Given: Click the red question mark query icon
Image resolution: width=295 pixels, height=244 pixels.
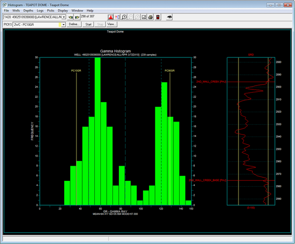Looking at the screenshot, I should 117,17.
